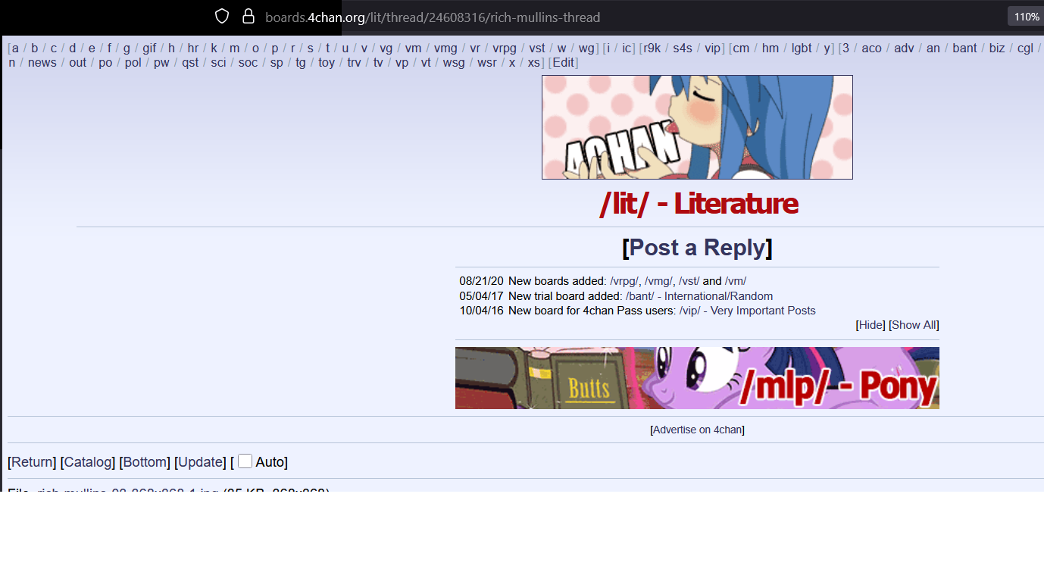
Task: Go to the out board in the board list
Action: point(78,63)
